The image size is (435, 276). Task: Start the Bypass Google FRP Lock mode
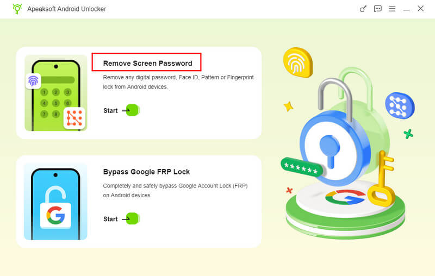132,219
